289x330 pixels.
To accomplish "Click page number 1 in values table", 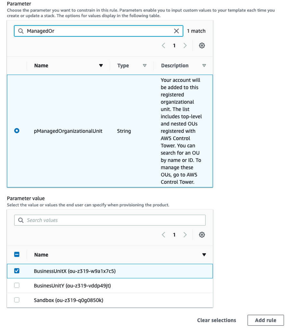I will tap(174, 235).
